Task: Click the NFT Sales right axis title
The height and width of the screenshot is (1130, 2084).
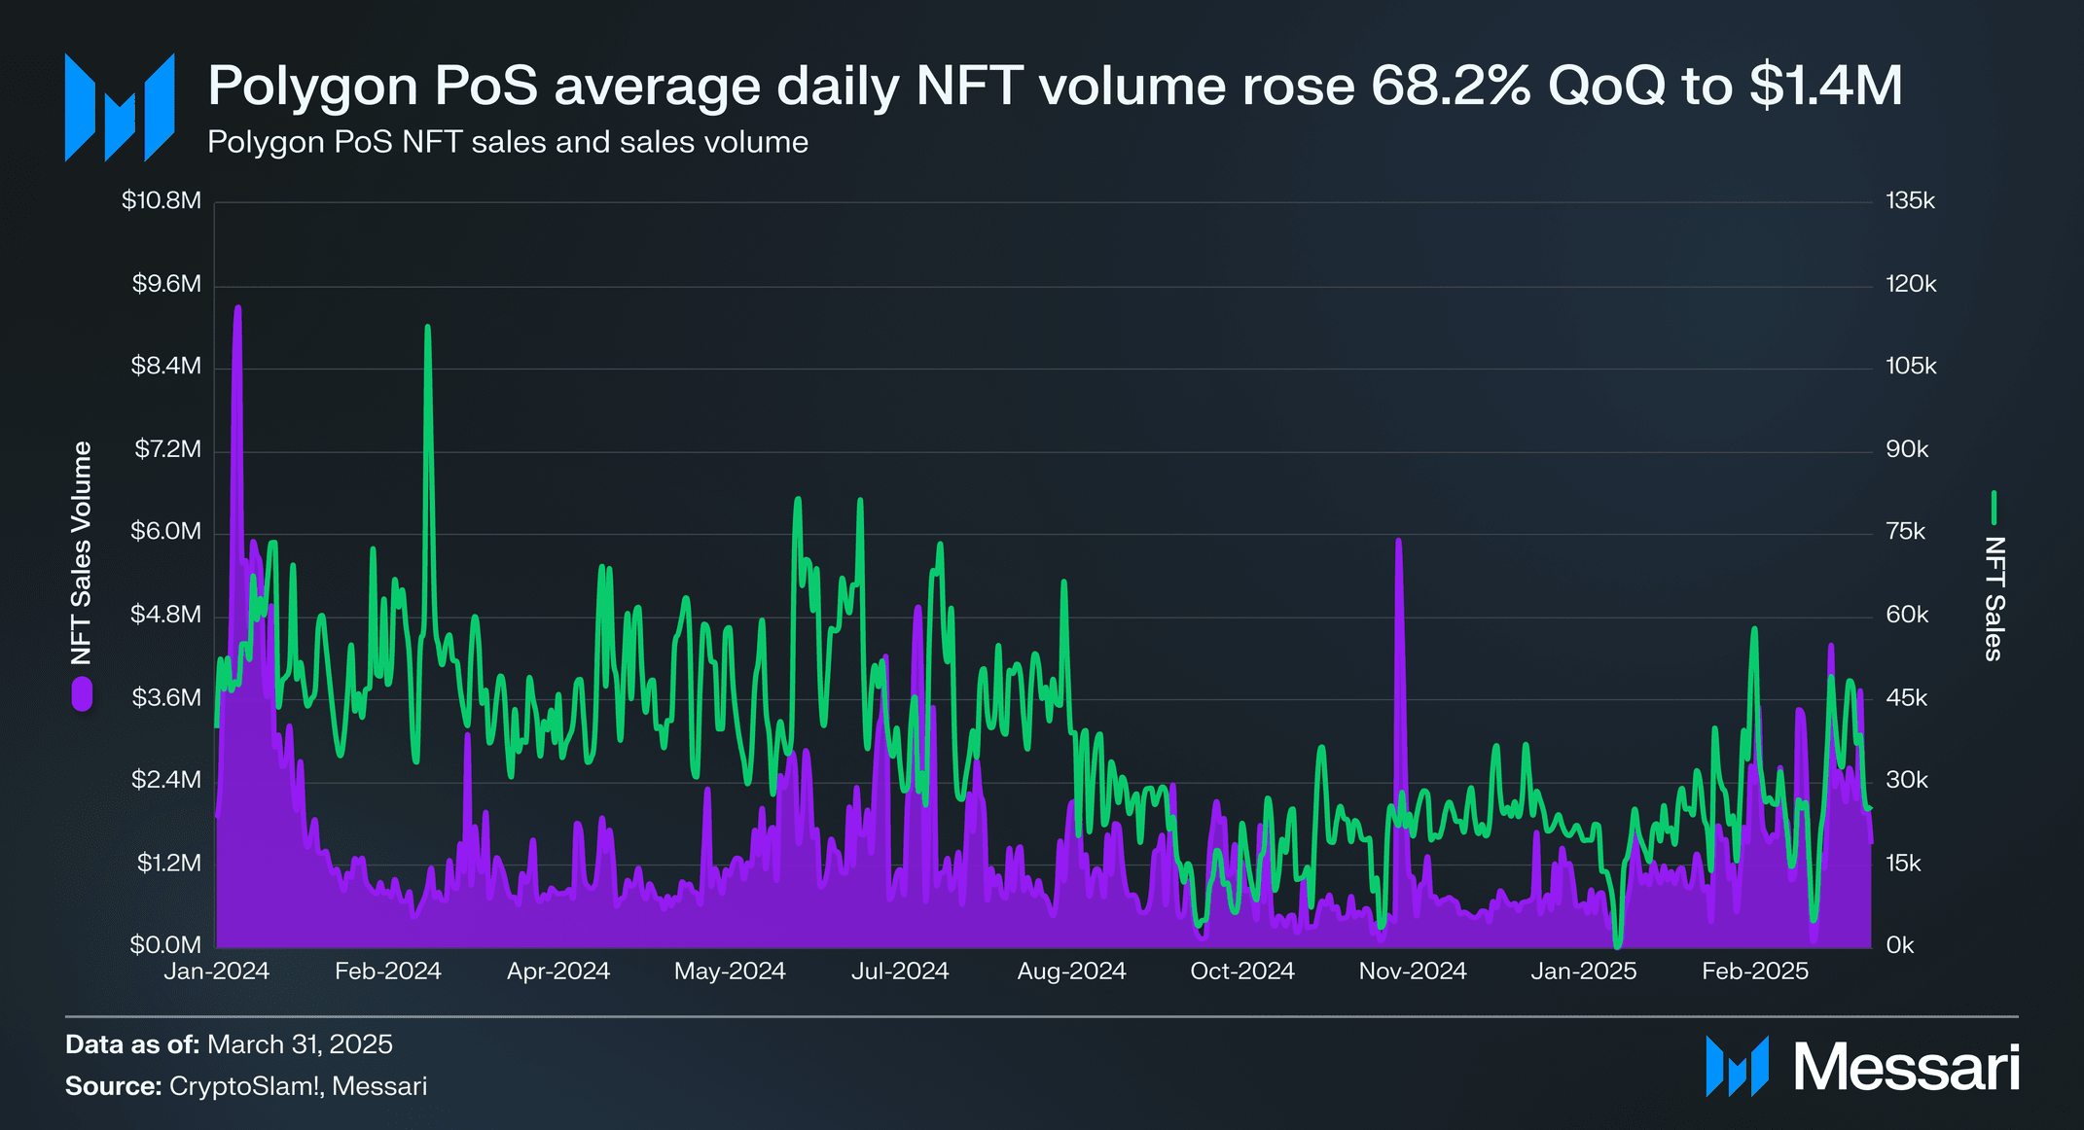Action: point(1994,598)
